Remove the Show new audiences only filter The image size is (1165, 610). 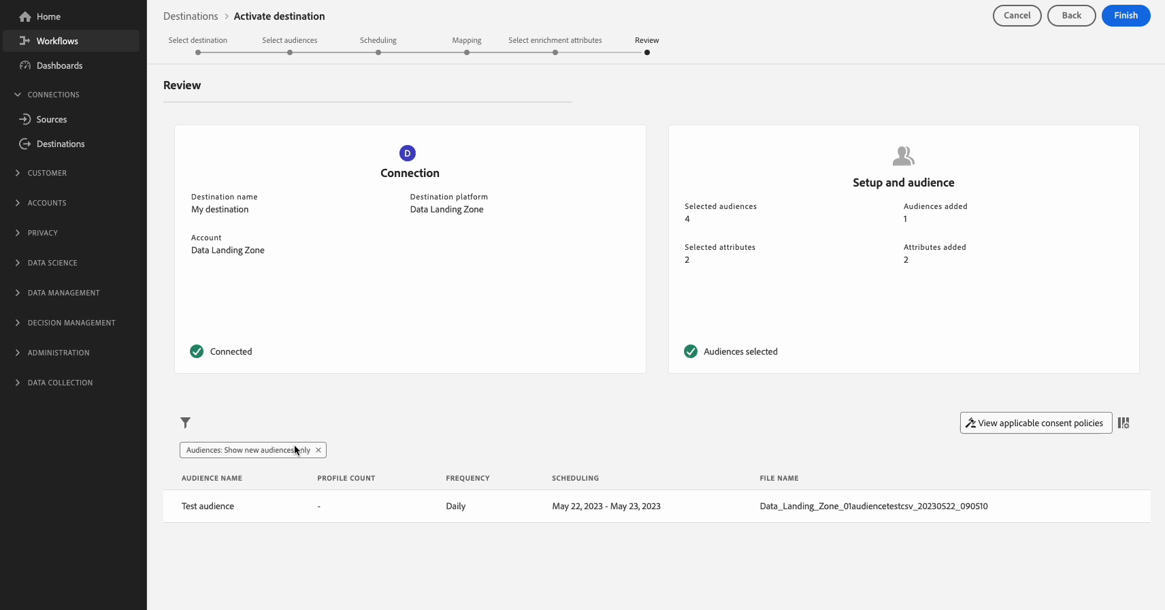[318, 450]
